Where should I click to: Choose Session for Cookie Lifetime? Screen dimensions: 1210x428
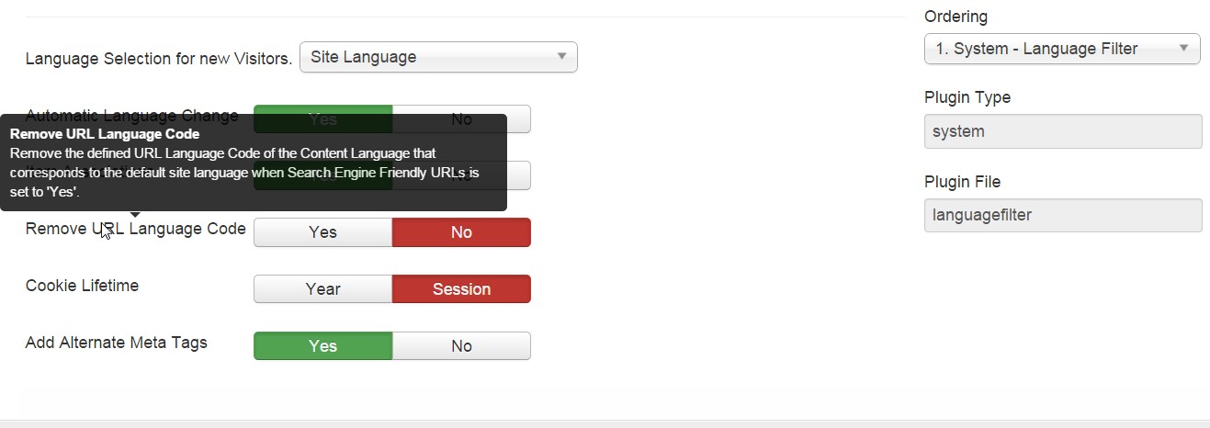[461, 289]
